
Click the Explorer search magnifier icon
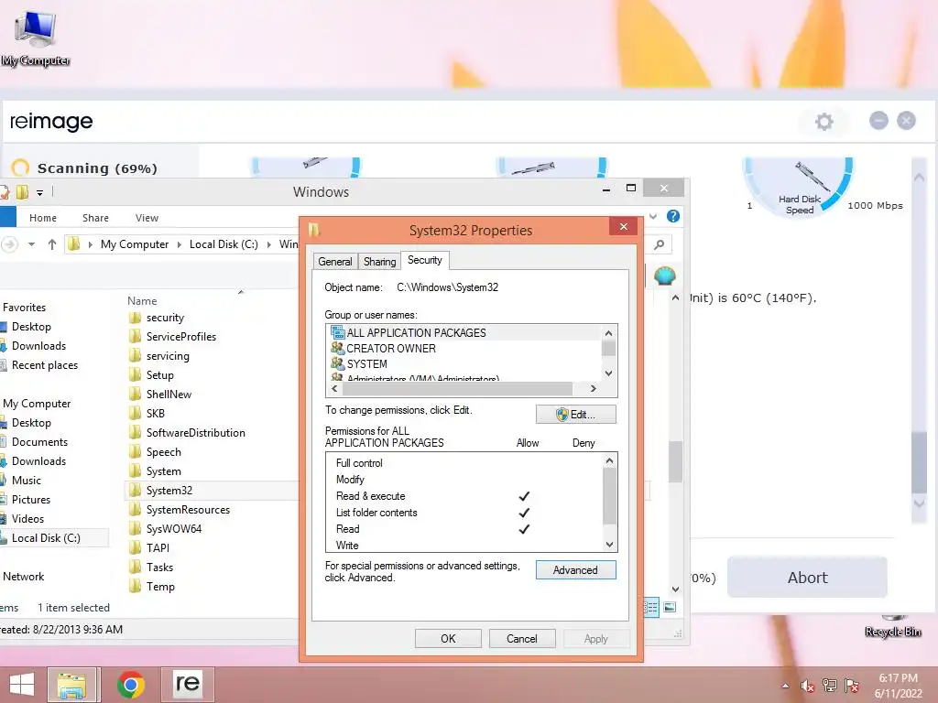point(660,244)
